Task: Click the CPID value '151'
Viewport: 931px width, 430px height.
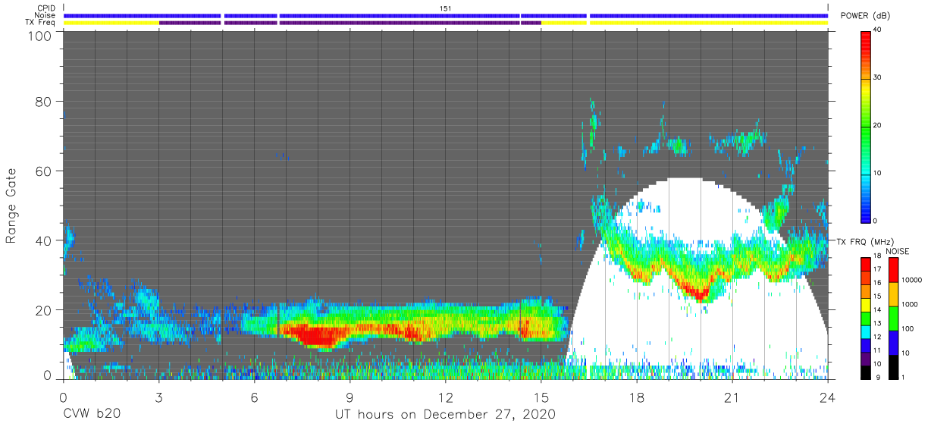Action: [445, 8]
